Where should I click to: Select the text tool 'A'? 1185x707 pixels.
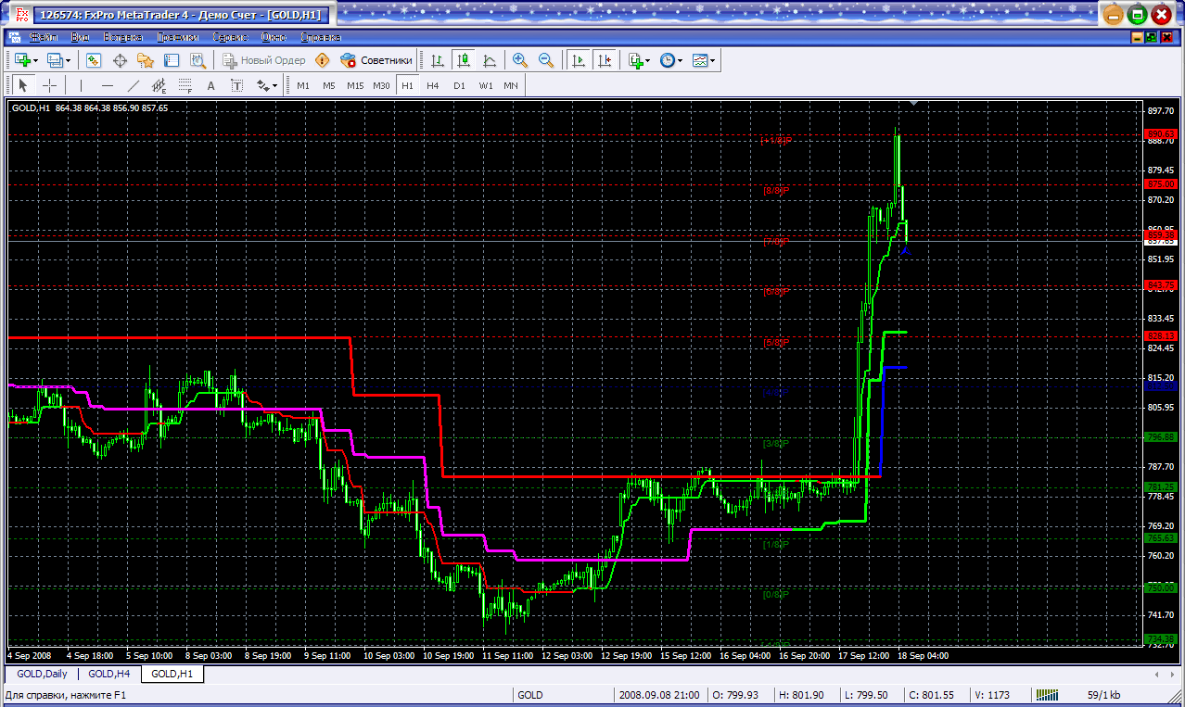pyautogui.click(x=210, y=85)
